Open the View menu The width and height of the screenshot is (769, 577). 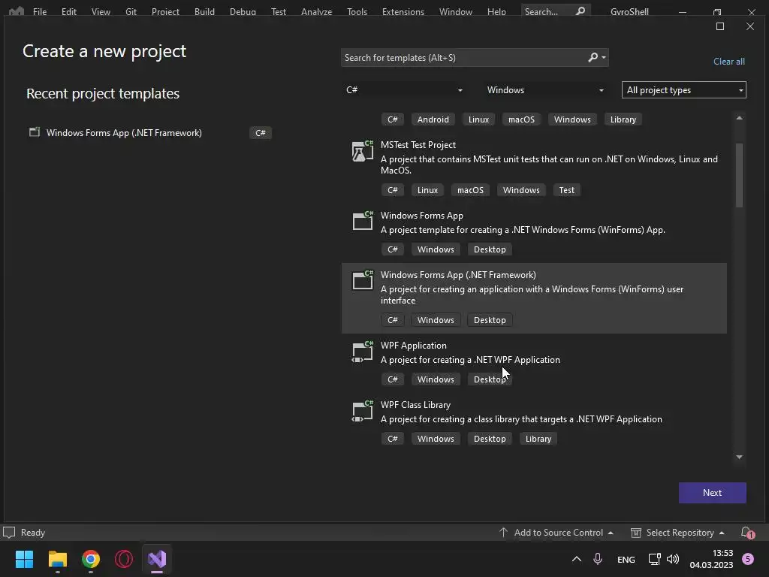pyautogui.click(x=101, y=11)
